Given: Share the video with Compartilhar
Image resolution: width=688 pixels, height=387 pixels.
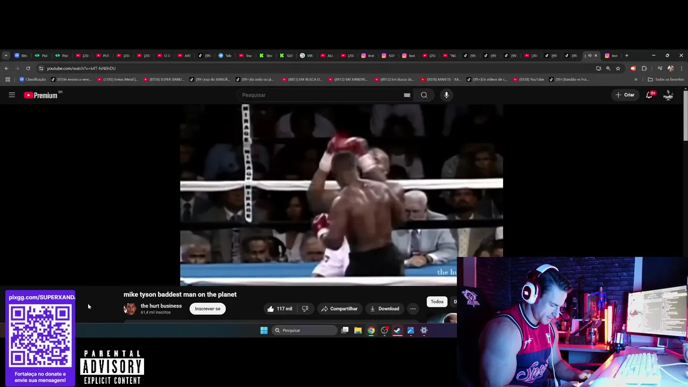Looking at the screenshot, I should pyautogui.click(x=339, y=309).
